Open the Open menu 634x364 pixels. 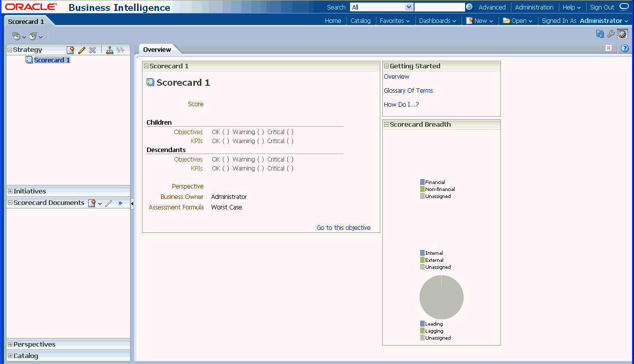point(518,21)
